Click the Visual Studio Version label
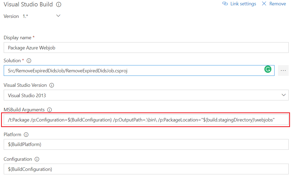Screen dimensions: 294x177 25,85
